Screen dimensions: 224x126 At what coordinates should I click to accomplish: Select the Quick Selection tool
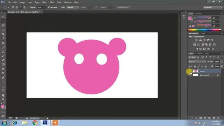pyautogui.click(x=3, y=30)
